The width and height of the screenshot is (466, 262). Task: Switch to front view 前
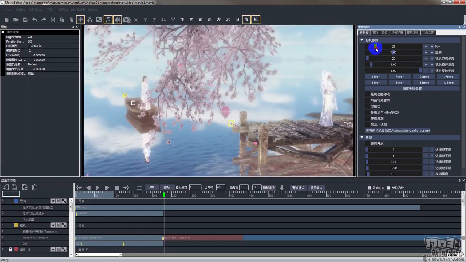201,20
